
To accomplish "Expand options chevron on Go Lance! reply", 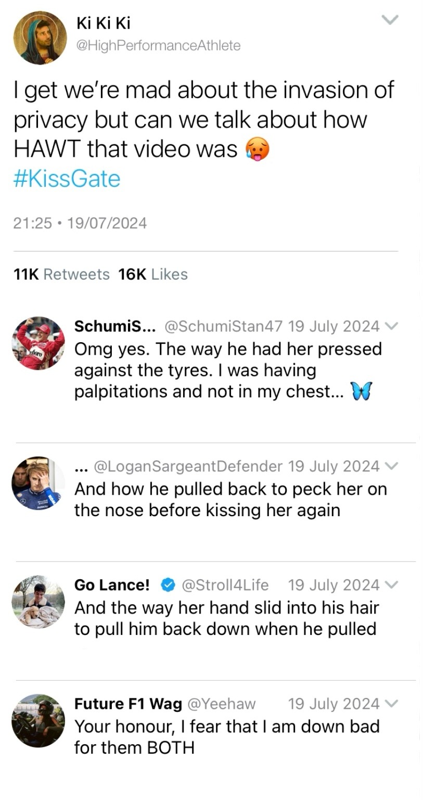I will tap(392, 585).
